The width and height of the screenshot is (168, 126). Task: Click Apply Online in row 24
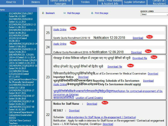(x=60, y=44)
